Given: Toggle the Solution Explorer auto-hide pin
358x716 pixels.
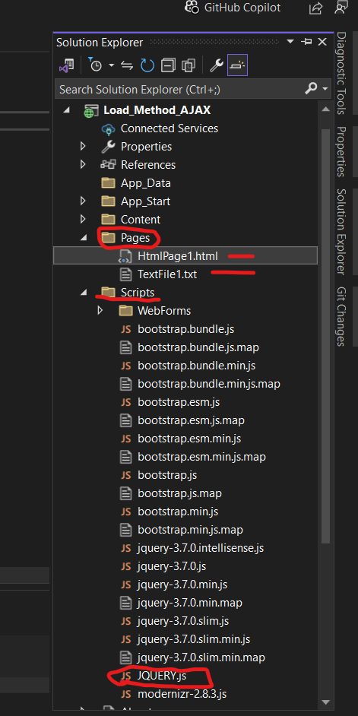Looking at the screenshot, I should click(x=306, y=42).
